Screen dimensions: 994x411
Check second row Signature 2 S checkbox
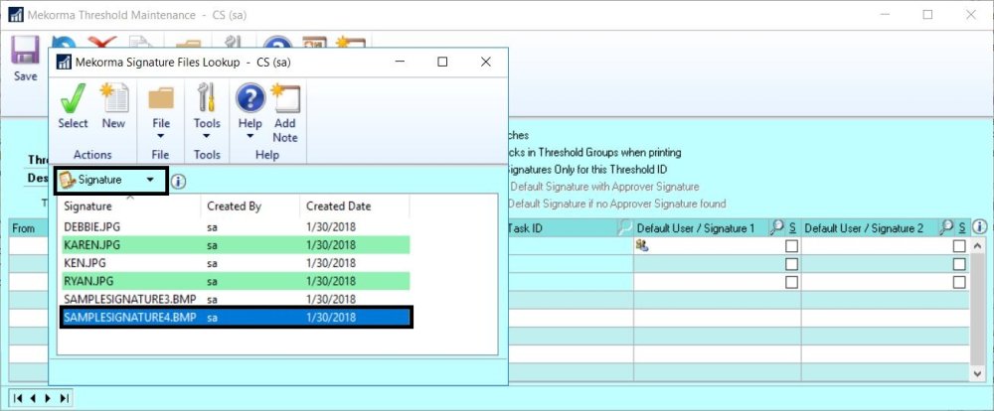[959, 264]
